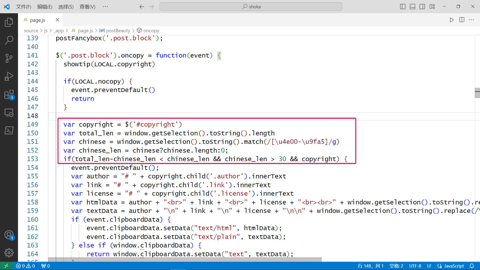Open the 查看(V) menu

tap(87, 7)
